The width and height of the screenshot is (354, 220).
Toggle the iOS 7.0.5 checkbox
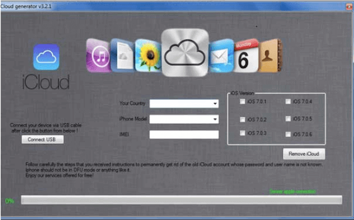[288, 119]
